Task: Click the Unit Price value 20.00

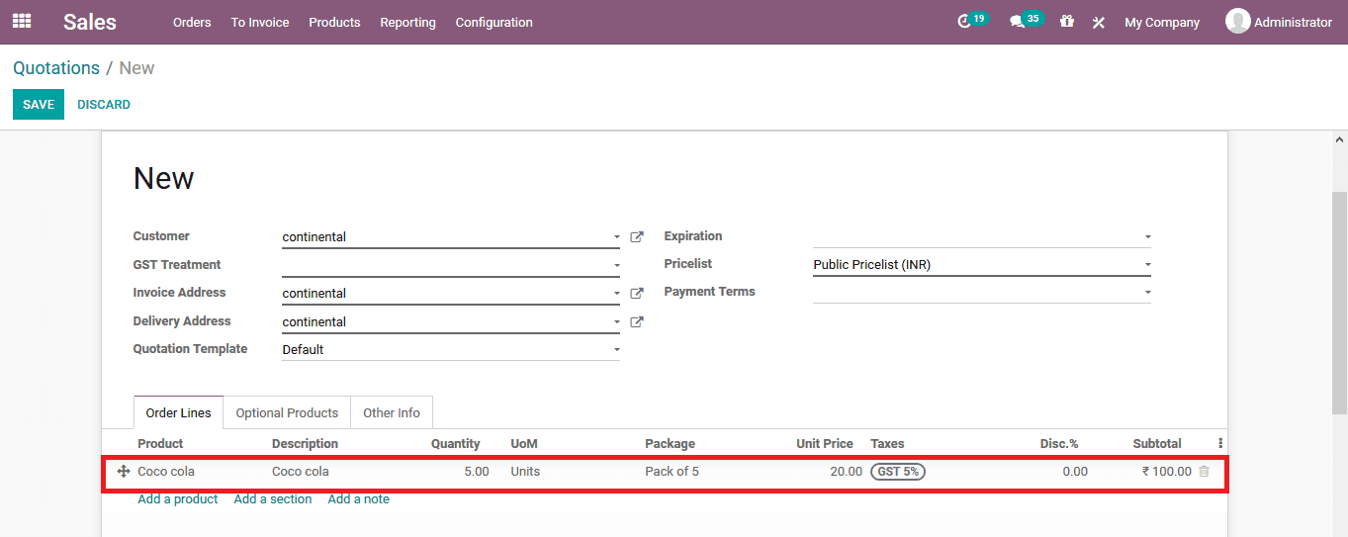Action: (x=846, y=472)
